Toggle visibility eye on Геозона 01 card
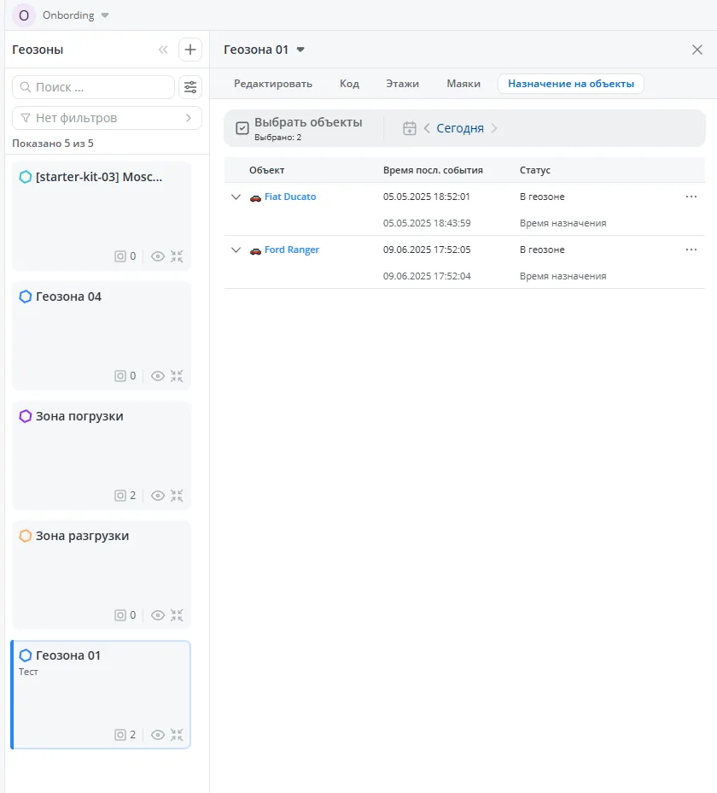The height and width of the screenshot is (793, 717). pyautogui.click(x=157, y=734)
